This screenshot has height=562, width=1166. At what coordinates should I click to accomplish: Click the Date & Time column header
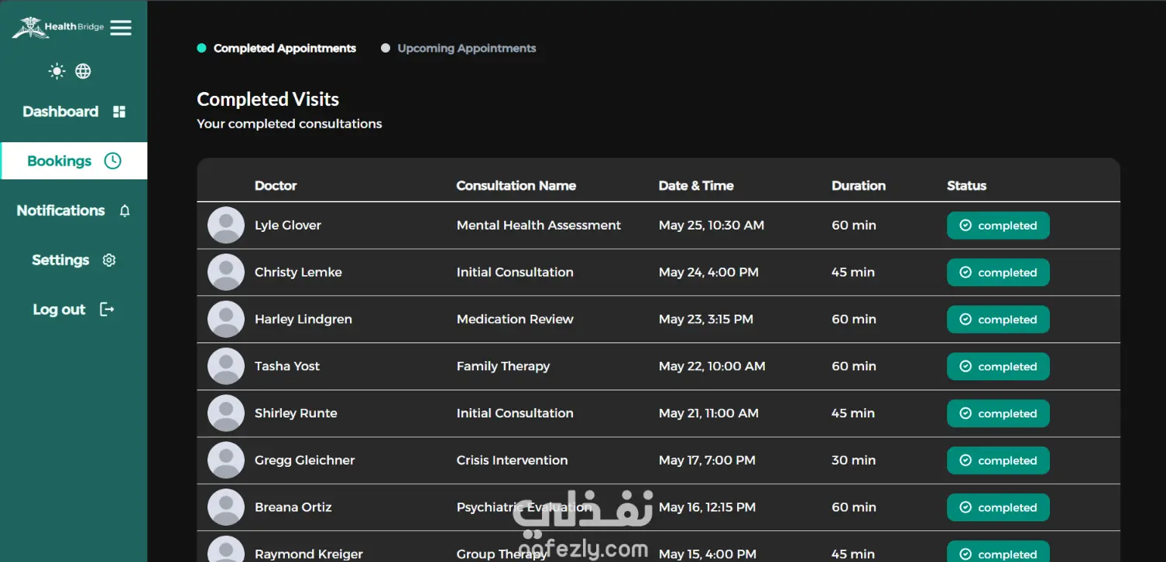[x=696, y=186]
